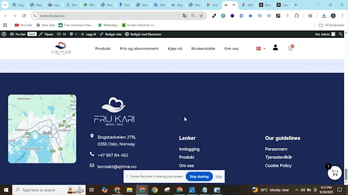Click Stop sharing button
Screen dimensions: 348x195
click(199, 177)
